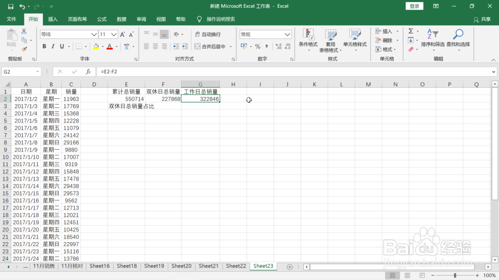Toggle 自动换行 wrap text

tap(208, 34)
